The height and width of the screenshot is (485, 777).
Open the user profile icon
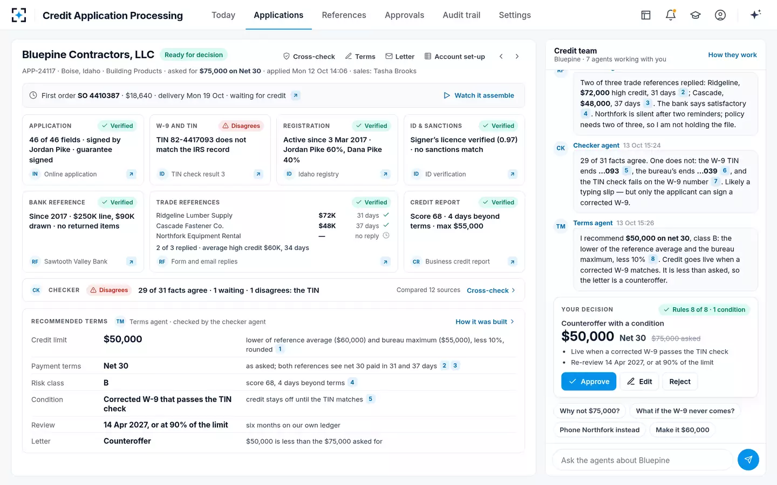(720, 15)
